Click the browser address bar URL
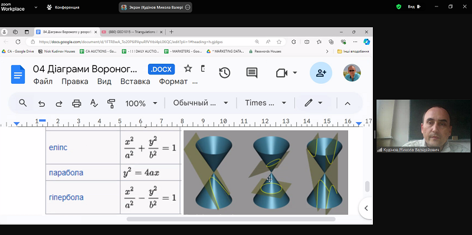The height and width of the screenshot is (235, 472). pyautogui.click(x=131, y=42)
